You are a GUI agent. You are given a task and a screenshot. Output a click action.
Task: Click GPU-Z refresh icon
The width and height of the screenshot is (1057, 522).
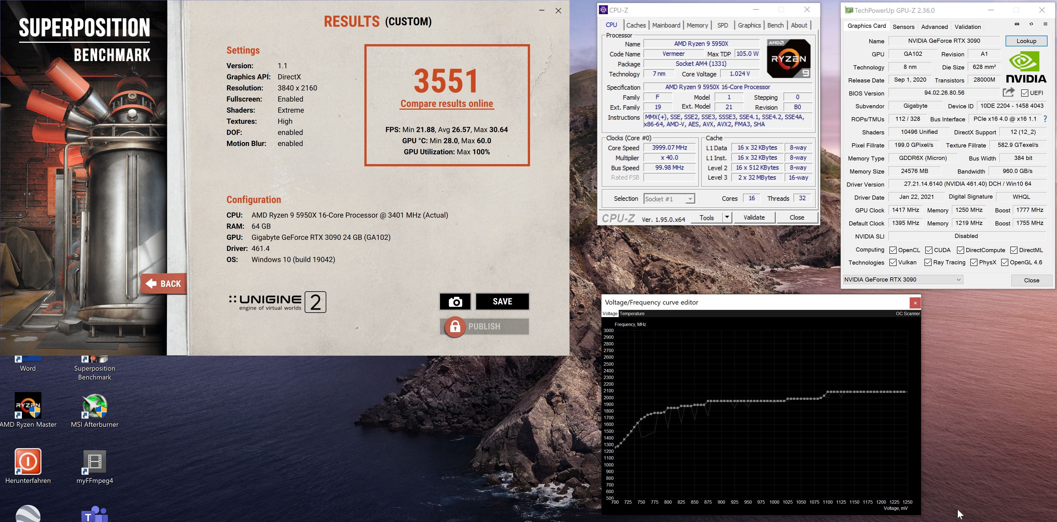click(1031, 24)
